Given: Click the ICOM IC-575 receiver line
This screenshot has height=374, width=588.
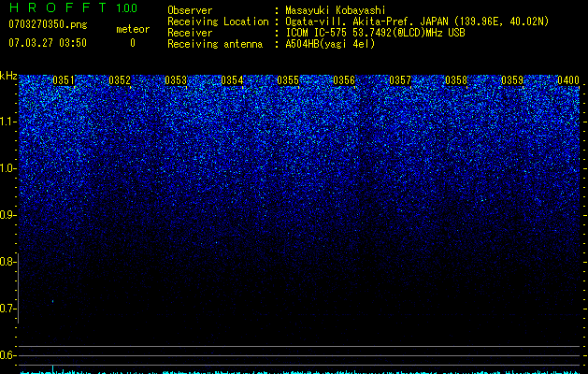Looking at the screenshot, I should point(375,33).
